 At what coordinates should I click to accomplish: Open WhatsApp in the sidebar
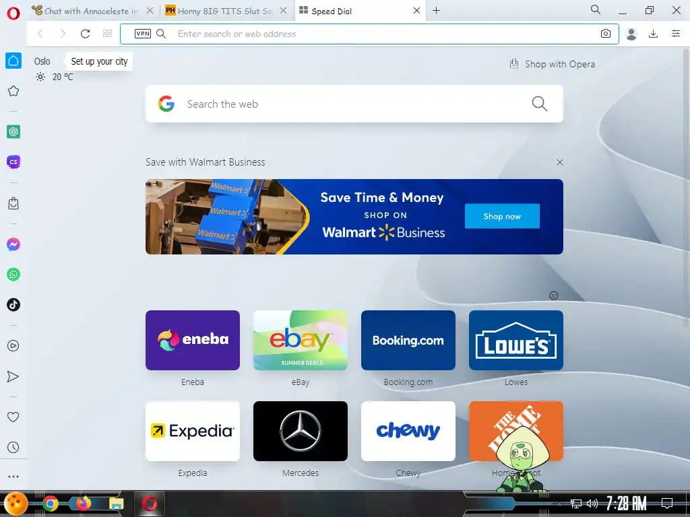[x=13, y=275]
